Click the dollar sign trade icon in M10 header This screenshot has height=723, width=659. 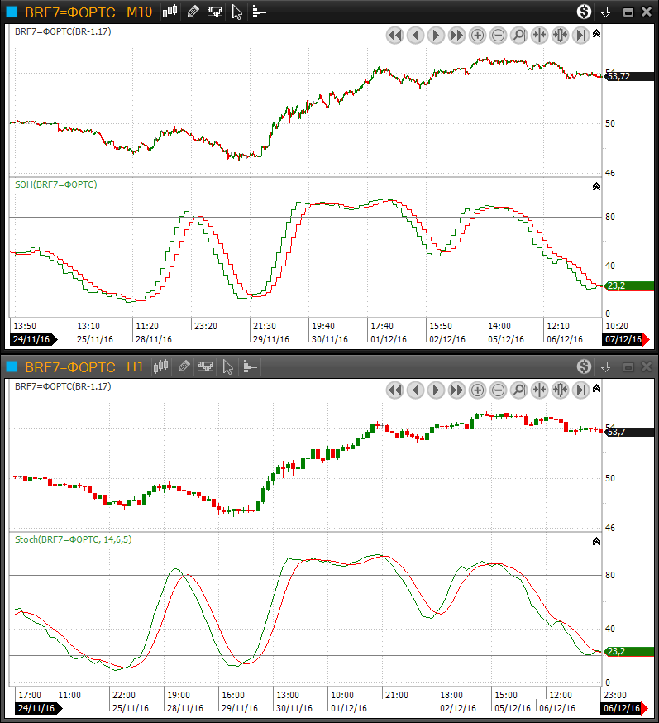[x=584, y=12]
